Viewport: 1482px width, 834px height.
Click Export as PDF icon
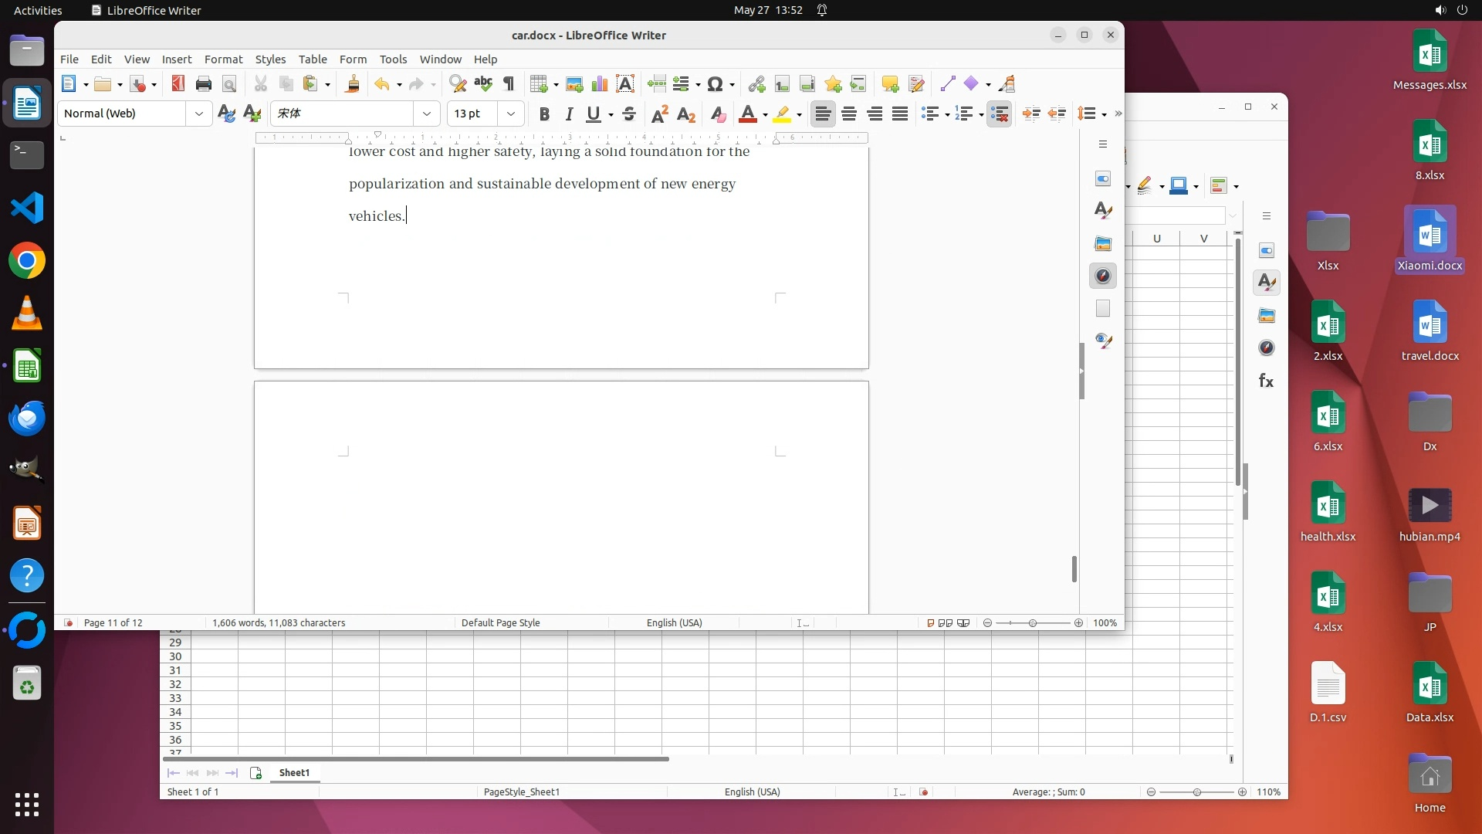point(178,84)
